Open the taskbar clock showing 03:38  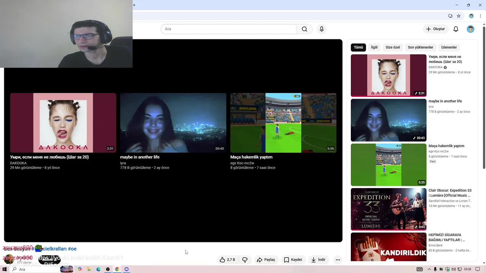click(467, 269)
